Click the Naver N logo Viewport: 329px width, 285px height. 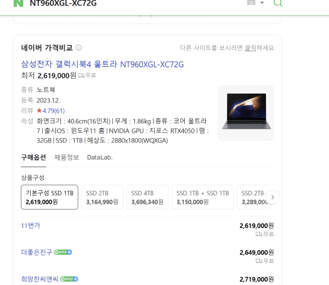point(18,3)
